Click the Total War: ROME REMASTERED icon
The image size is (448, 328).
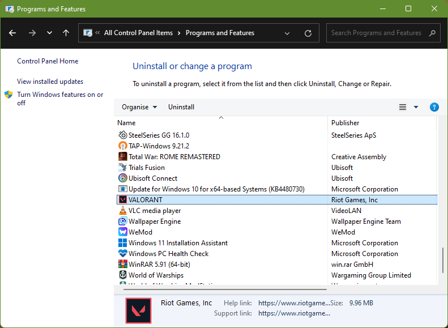(122, 156)
